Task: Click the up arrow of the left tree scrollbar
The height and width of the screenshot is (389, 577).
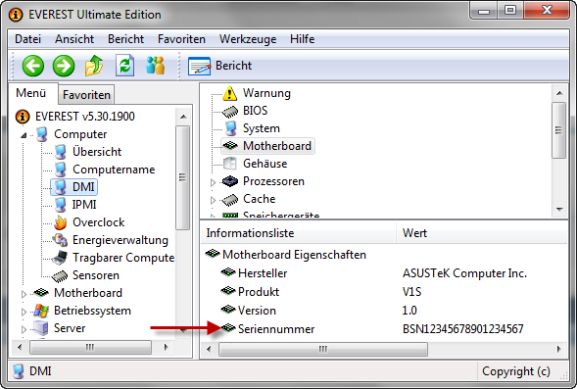Action: coord(183,117)
